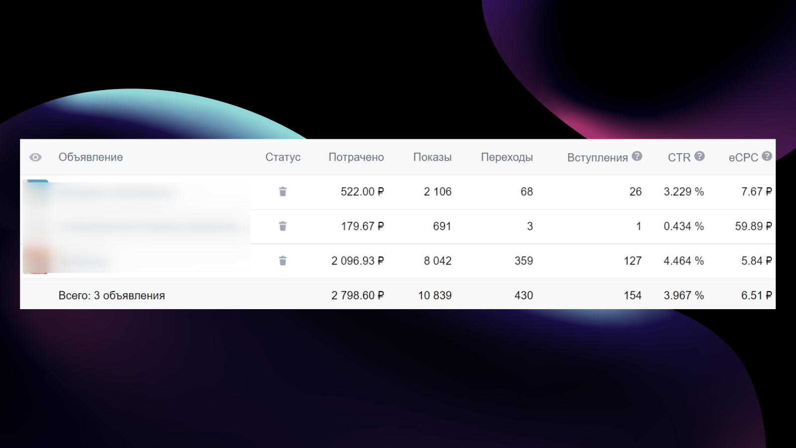Viewport: 796px width, 448px height.
Task: Click CTR value 3.229 %
Action: click(x=684, y=192)
